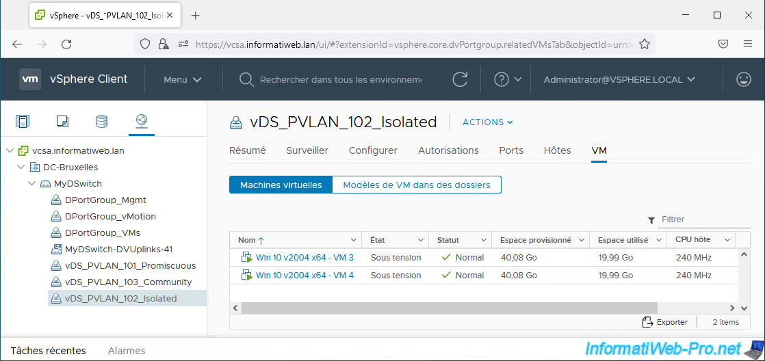765x361 pixels.
Task: Open the Nom column filter chevron
Action: coord(354,240)
